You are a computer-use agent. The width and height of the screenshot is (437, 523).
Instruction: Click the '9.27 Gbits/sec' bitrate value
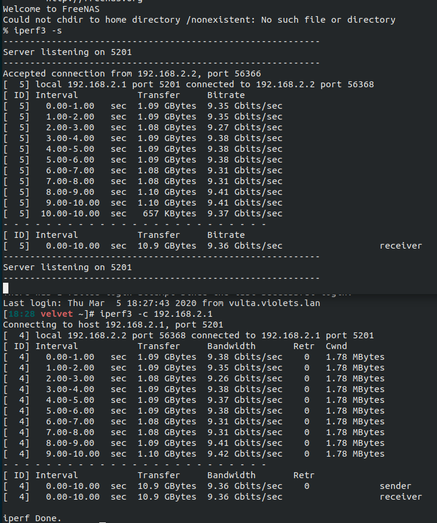point(245,127)
